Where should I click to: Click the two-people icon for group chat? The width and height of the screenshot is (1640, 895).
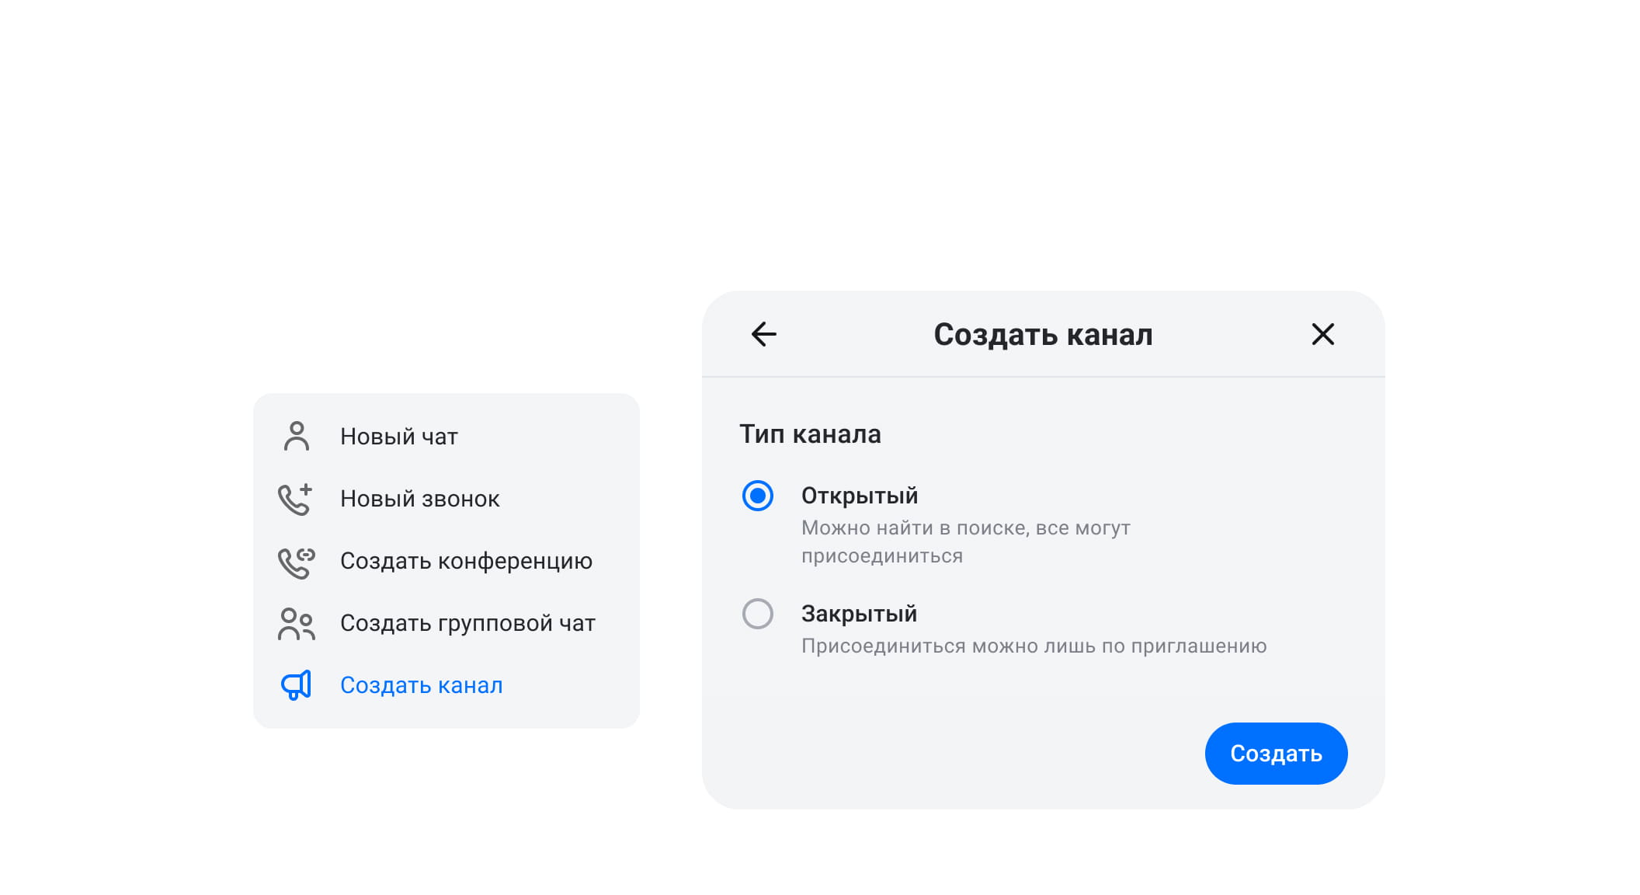pyautogui.click(x=296, y=624)
